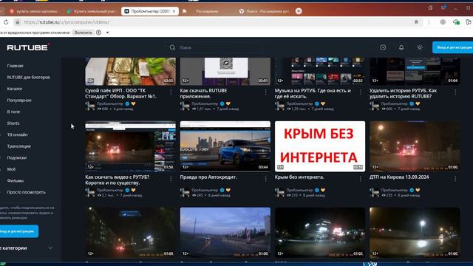Screen dimensions: 473x266
Task: Reload the page with the refresh icon
Action: (6, 22)
